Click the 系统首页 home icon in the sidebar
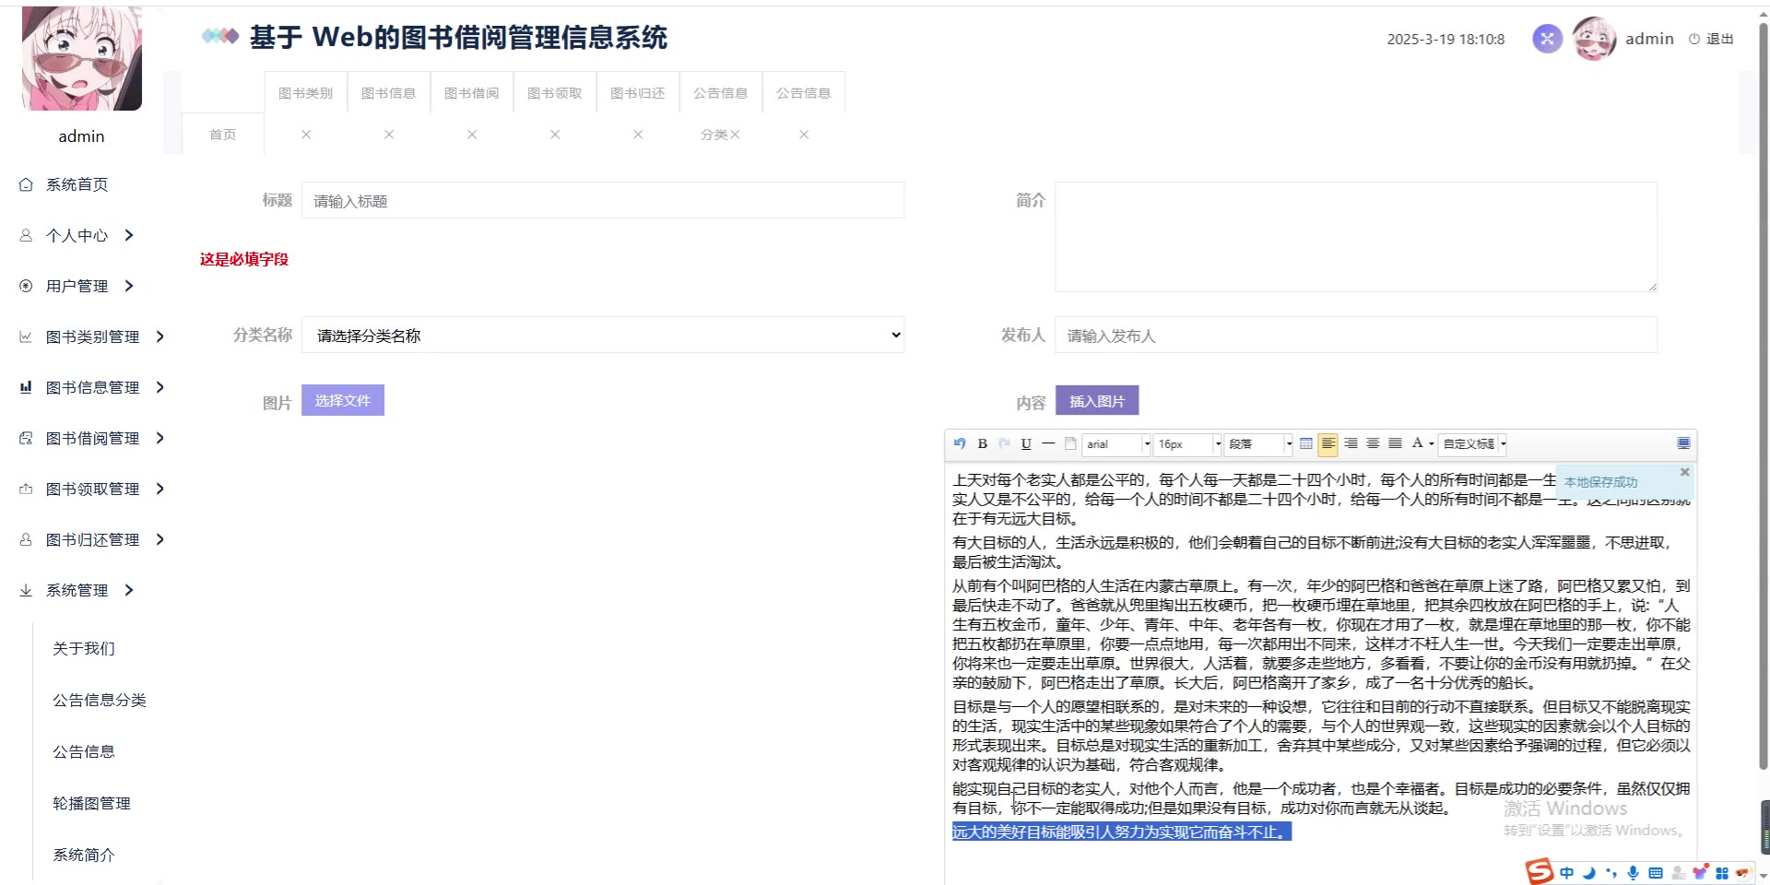Screen dimensions: 1770x885 pos(26,184)
